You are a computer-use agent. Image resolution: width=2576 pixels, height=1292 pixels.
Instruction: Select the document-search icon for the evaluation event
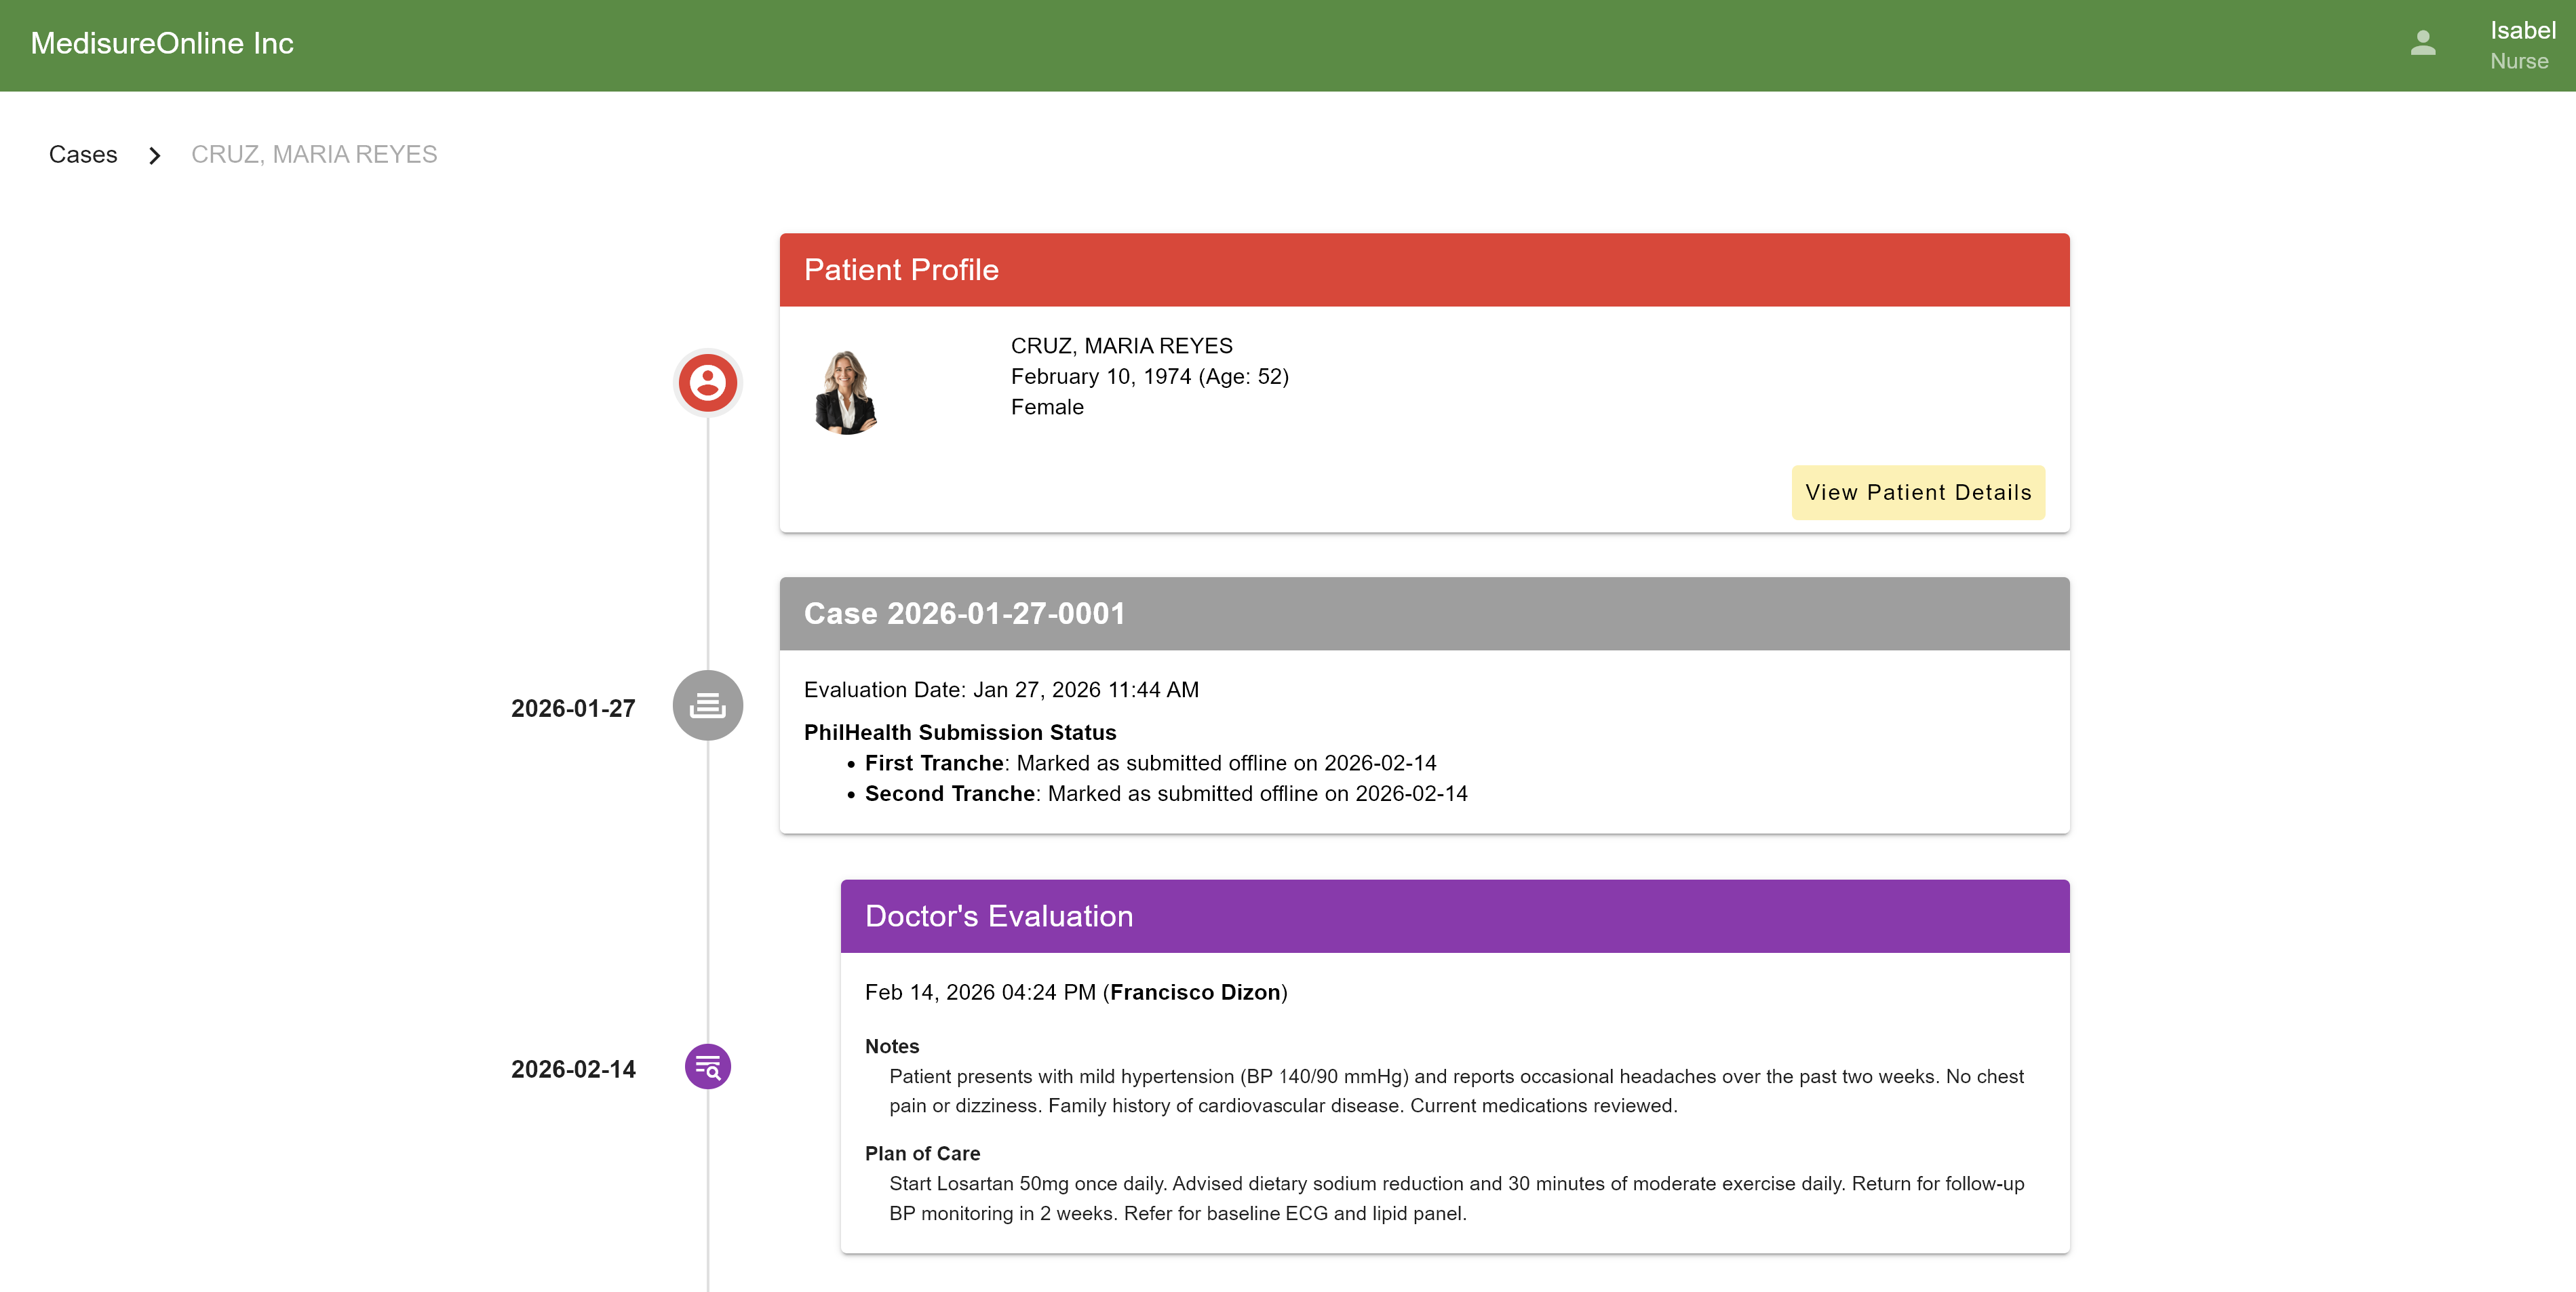pyautogui.click(x=707, y=1066)
